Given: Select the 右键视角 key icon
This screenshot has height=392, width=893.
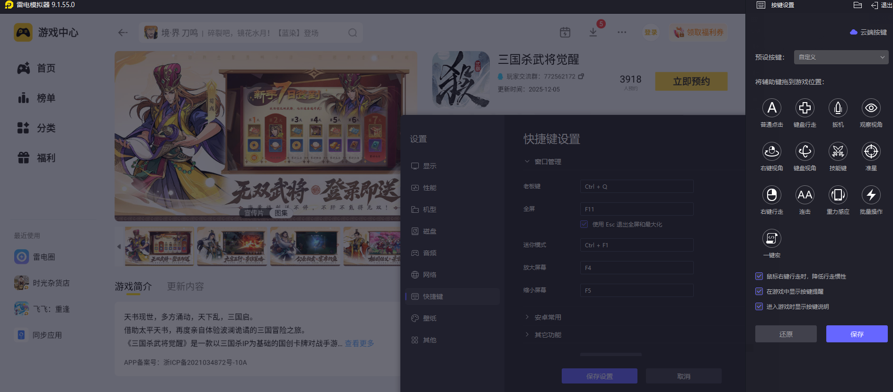Looking at the screenshot, I should 772,152.
